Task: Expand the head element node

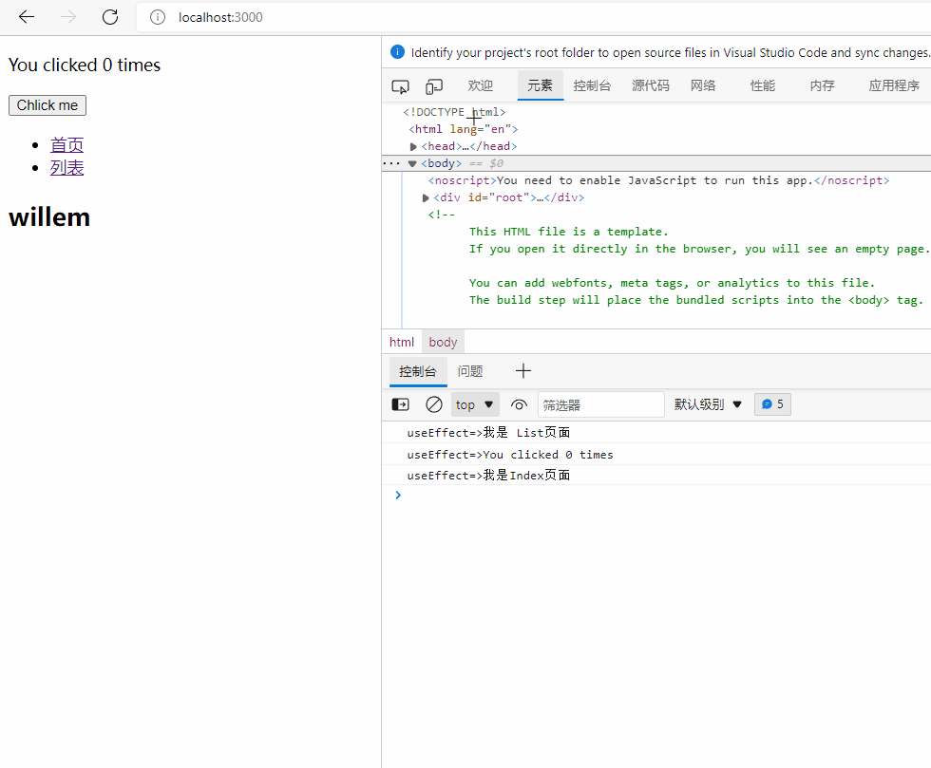Action: click(413, 147)
